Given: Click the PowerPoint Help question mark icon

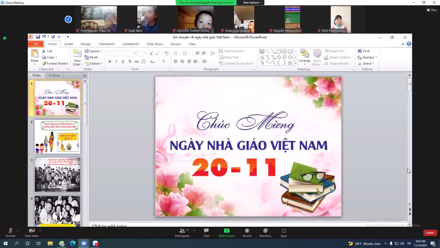Looking at the screenshot, I should coord(409,44).
